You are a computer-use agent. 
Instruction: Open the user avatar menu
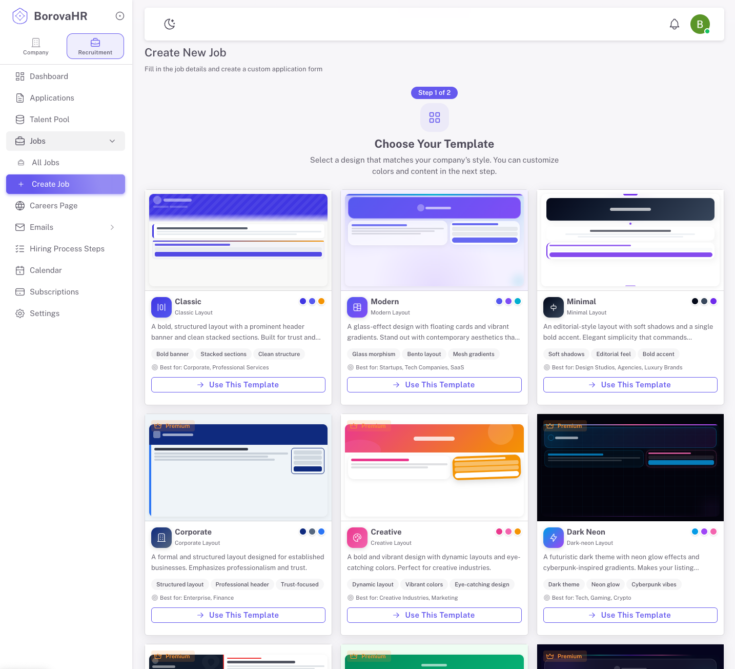[x=700, y=24]
